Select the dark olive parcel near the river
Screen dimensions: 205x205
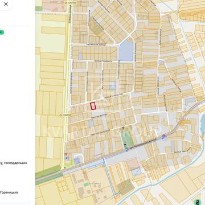click(125, 187)
